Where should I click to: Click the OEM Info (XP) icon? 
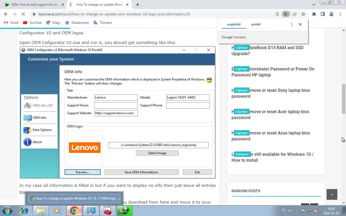(27, 106)
